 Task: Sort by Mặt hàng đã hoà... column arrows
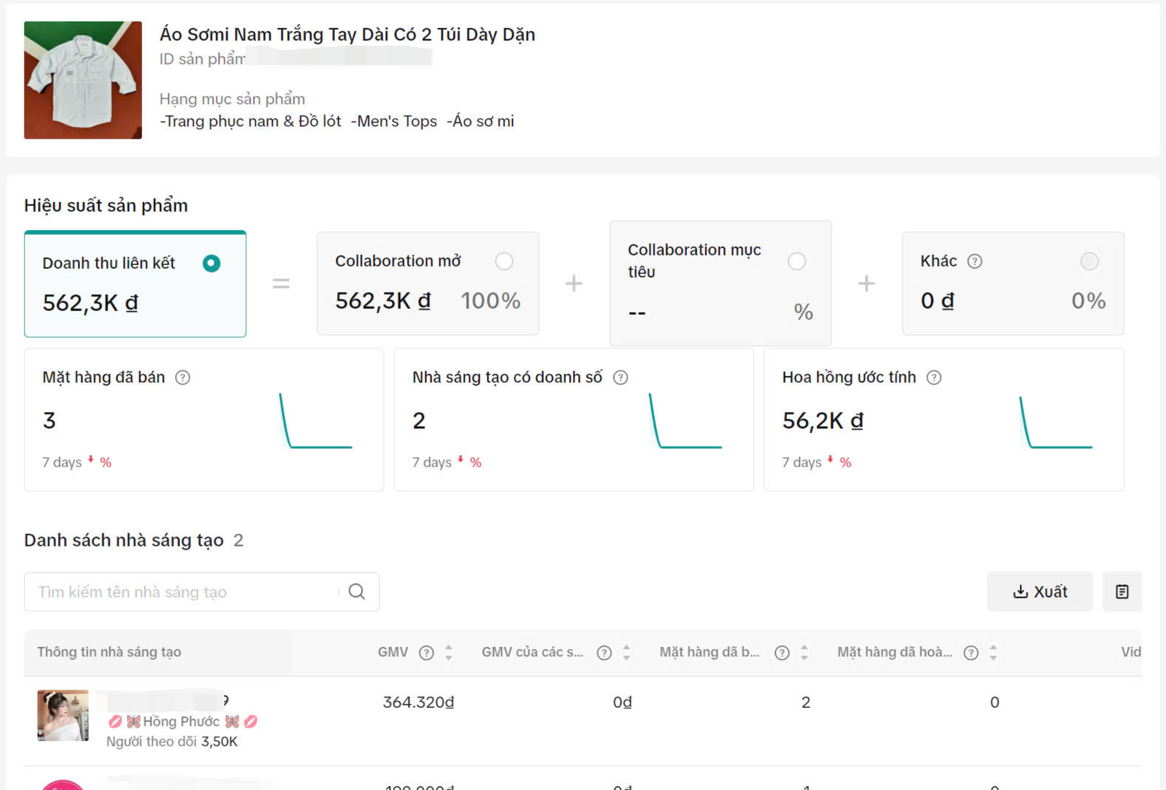[993, 652]
